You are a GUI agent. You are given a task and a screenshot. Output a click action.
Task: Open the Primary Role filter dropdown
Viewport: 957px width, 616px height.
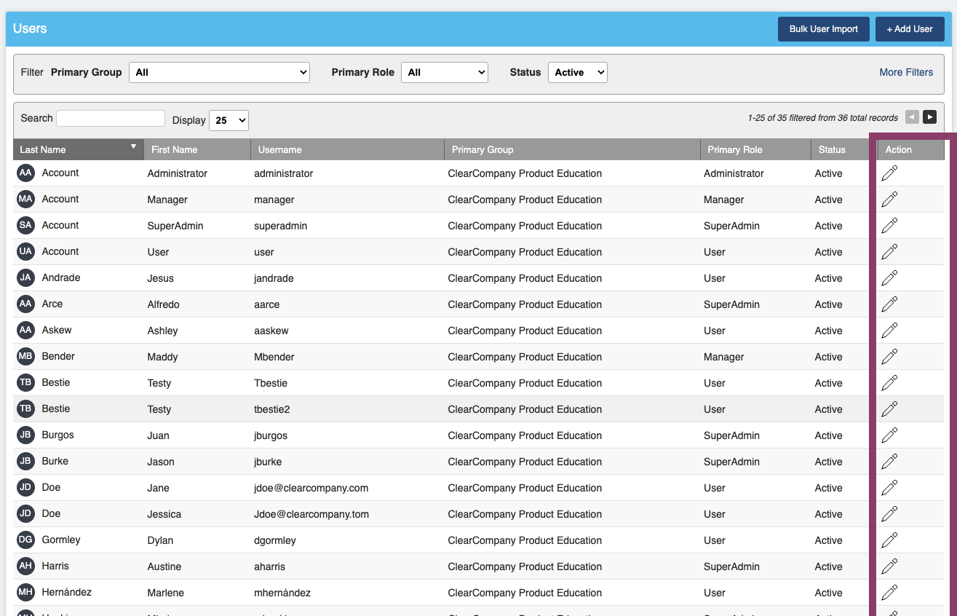pos(444,72)
